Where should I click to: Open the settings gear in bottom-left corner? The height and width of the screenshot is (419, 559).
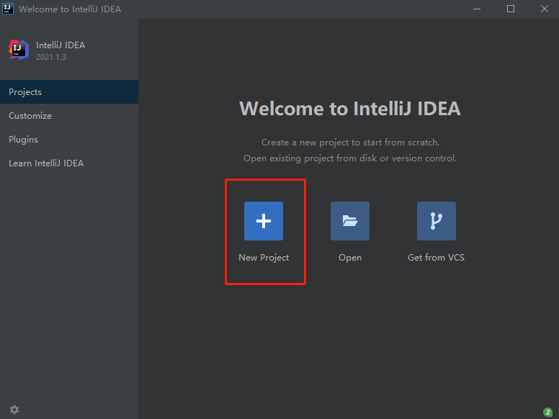click(14, 409)
